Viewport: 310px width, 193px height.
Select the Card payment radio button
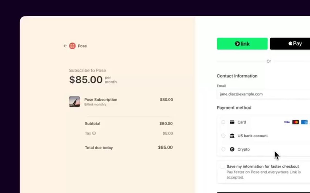223,122
